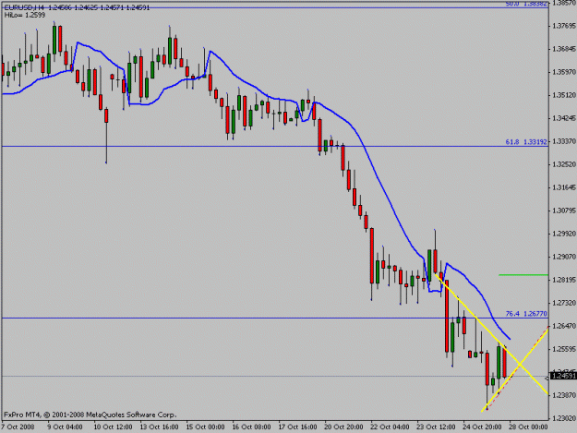Image resolution: width=577 pixels, height=433 pixels.
Task: Click the 20 Oct 20:00 time label
Action: (x=343, y=427)
